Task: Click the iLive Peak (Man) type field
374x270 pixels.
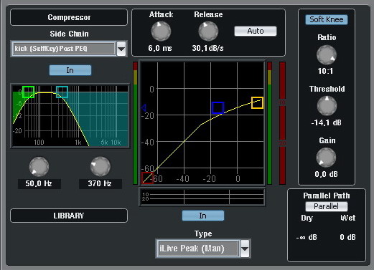Action: point(198,249)
